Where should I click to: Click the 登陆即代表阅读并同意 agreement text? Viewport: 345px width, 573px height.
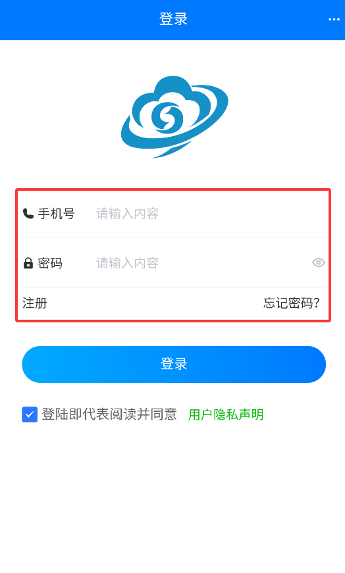coord(109,414)
